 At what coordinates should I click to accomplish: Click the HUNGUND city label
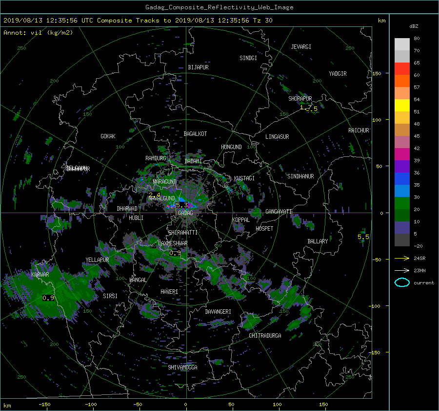pos(231,147)
